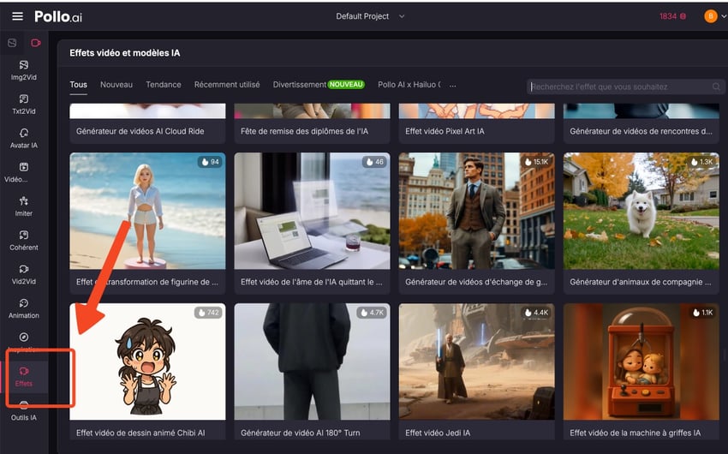Expand the Default Project dropdown
Image resolution: width=728 pixels, height=454 pixels.
coord(370,16)
